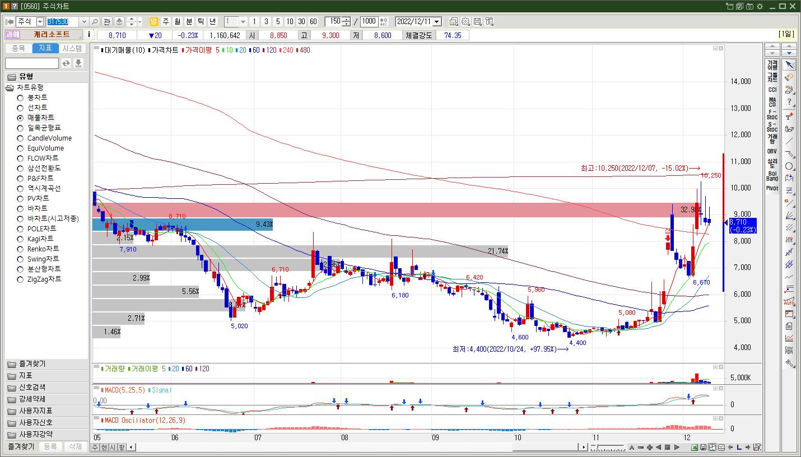Click the horizontal chart scrollbar track
Viewport: 801px width, 457px height.
(x=358, y=447)
